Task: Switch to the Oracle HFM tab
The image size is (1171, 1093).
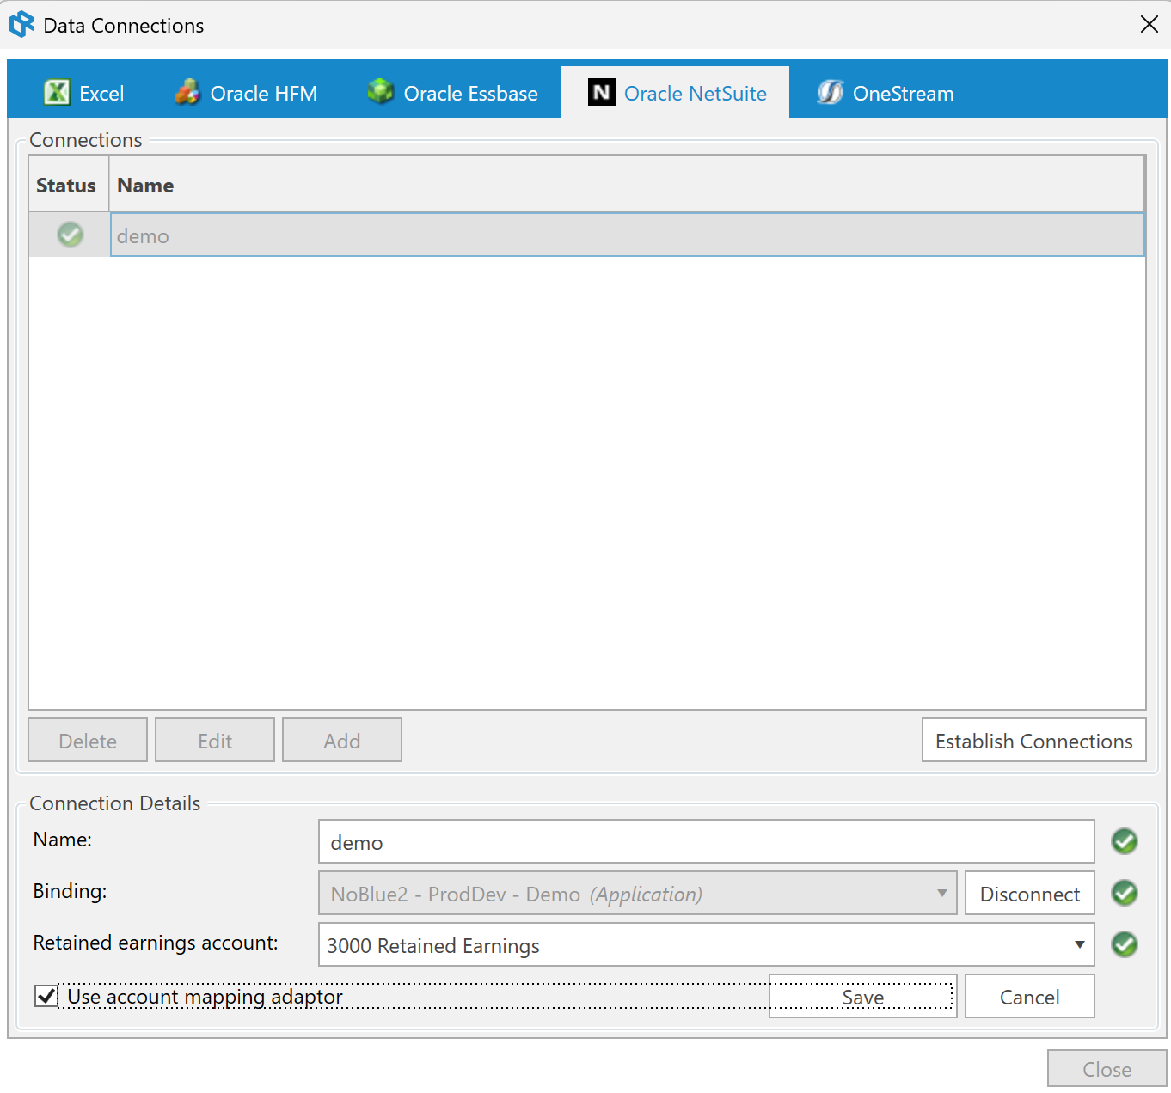Action: click(246, 92)
